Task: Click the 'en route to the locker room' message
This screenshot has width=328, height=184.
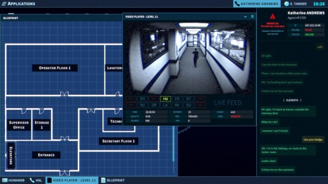Action: point(288,150)
